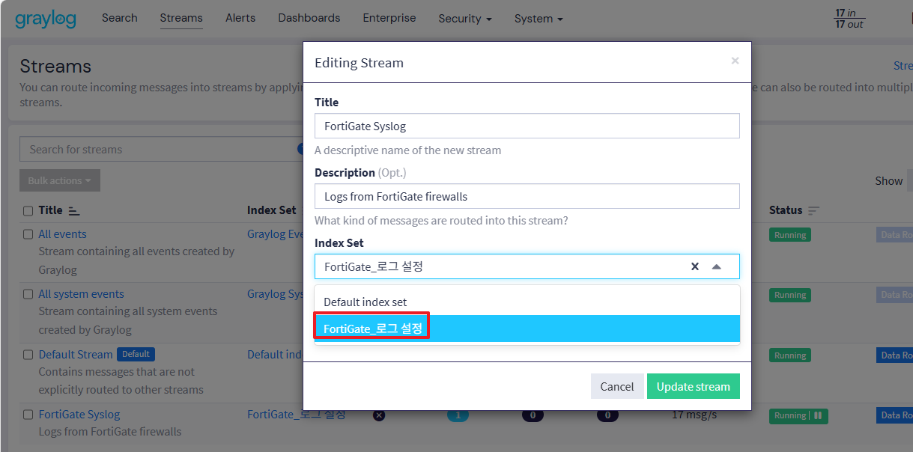Screen dimensions: 913x452
Task: Go to the Enterprise page
Action: point(389,18)
